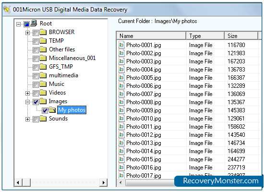Click the Miscellaneous_001 folder icon
The height and width of the screenshot is (192, 264).
[x=43, y=58]
